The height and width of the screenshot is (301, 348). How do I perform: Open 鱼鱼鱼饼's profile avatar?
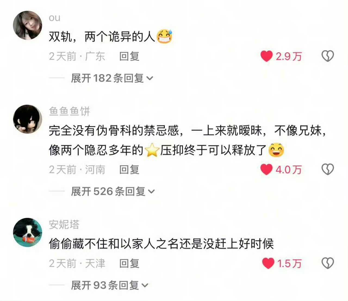27,119
